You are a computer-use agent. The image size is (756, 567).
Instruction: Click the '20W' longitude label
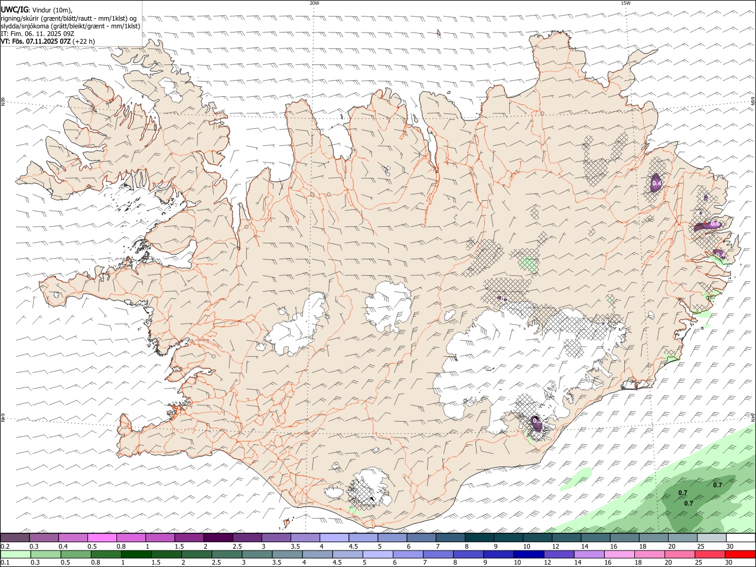pyautogui.click(x=314, y=3)
